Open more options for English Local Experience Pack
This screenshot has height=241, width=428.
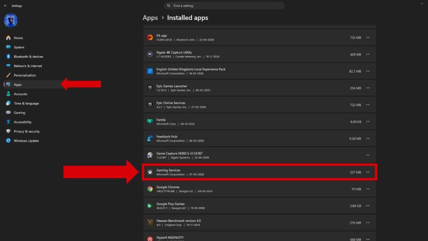tap(368, 71)
